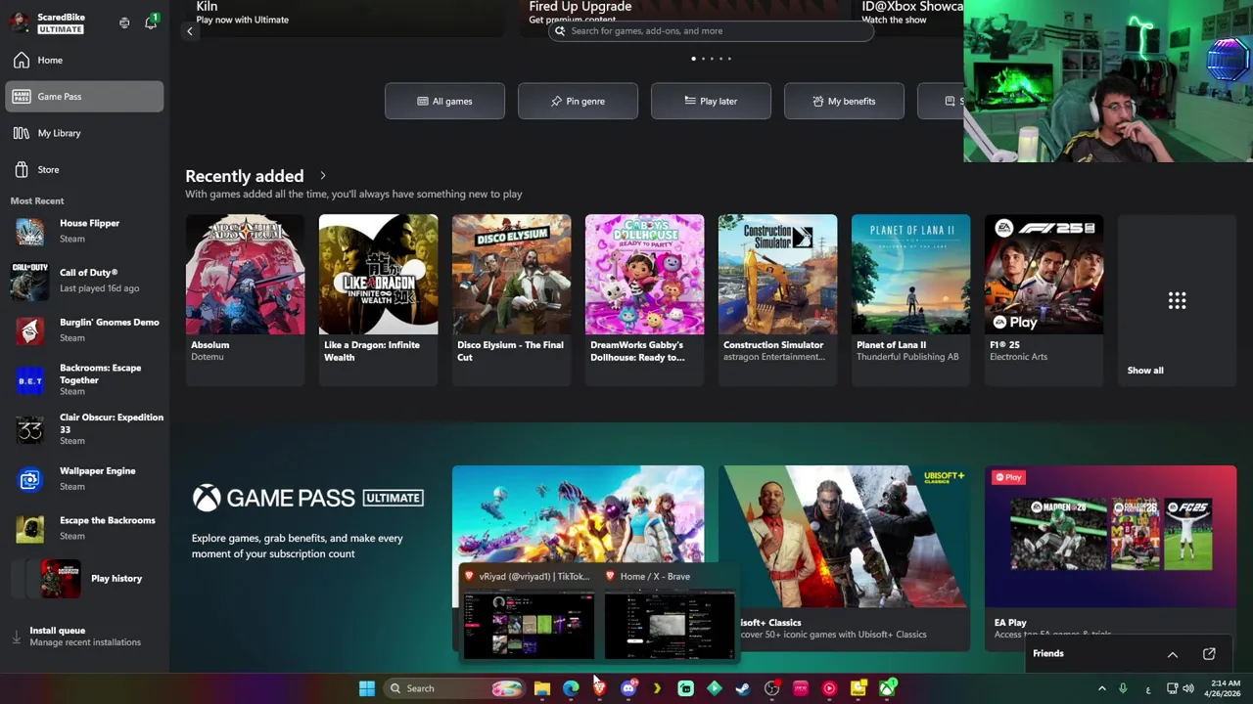Click the taskbar Search box
The width and height of the screenshot is (1253, 704).
click(x=456, y=688)
